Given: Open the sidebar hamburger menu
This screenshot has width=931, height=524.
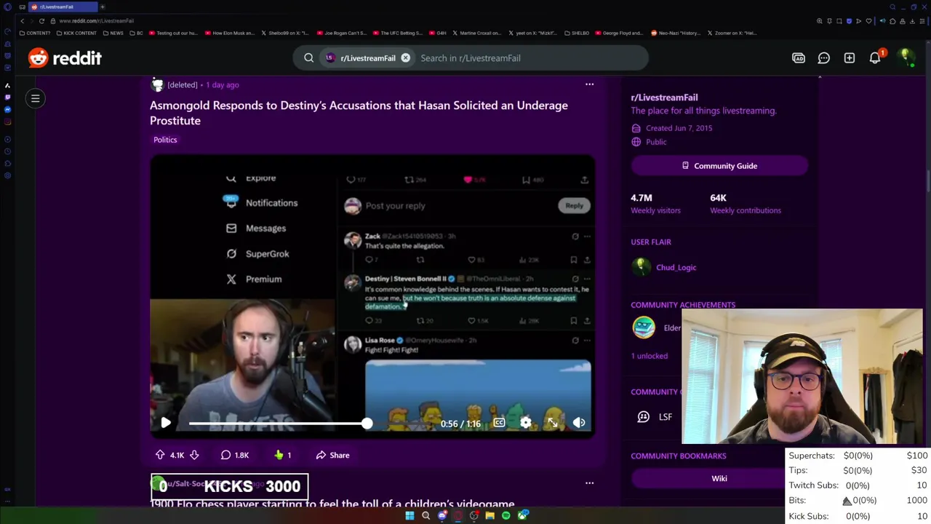Looking at the screenshot, I should tap(35, 98).
